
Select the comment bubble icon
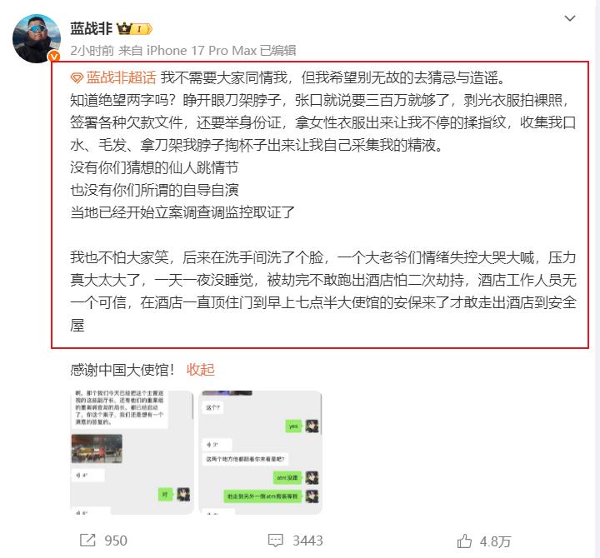pyautogui.click(x=276, y=541)
